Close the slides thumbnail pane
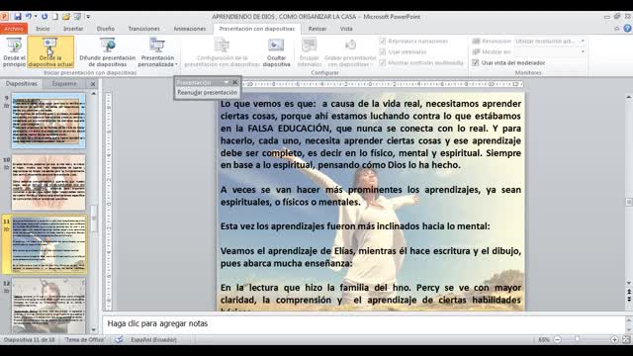This screenshot has height=356, width=633. pos(93,84)
